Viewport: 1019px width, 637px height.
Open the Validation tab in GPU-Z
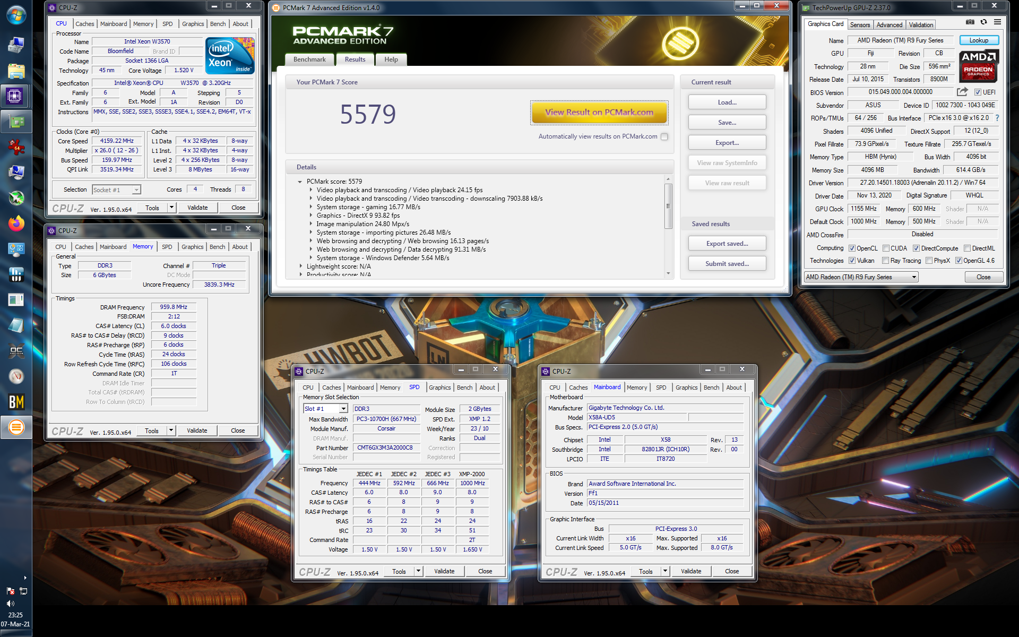tap(921, 25)
